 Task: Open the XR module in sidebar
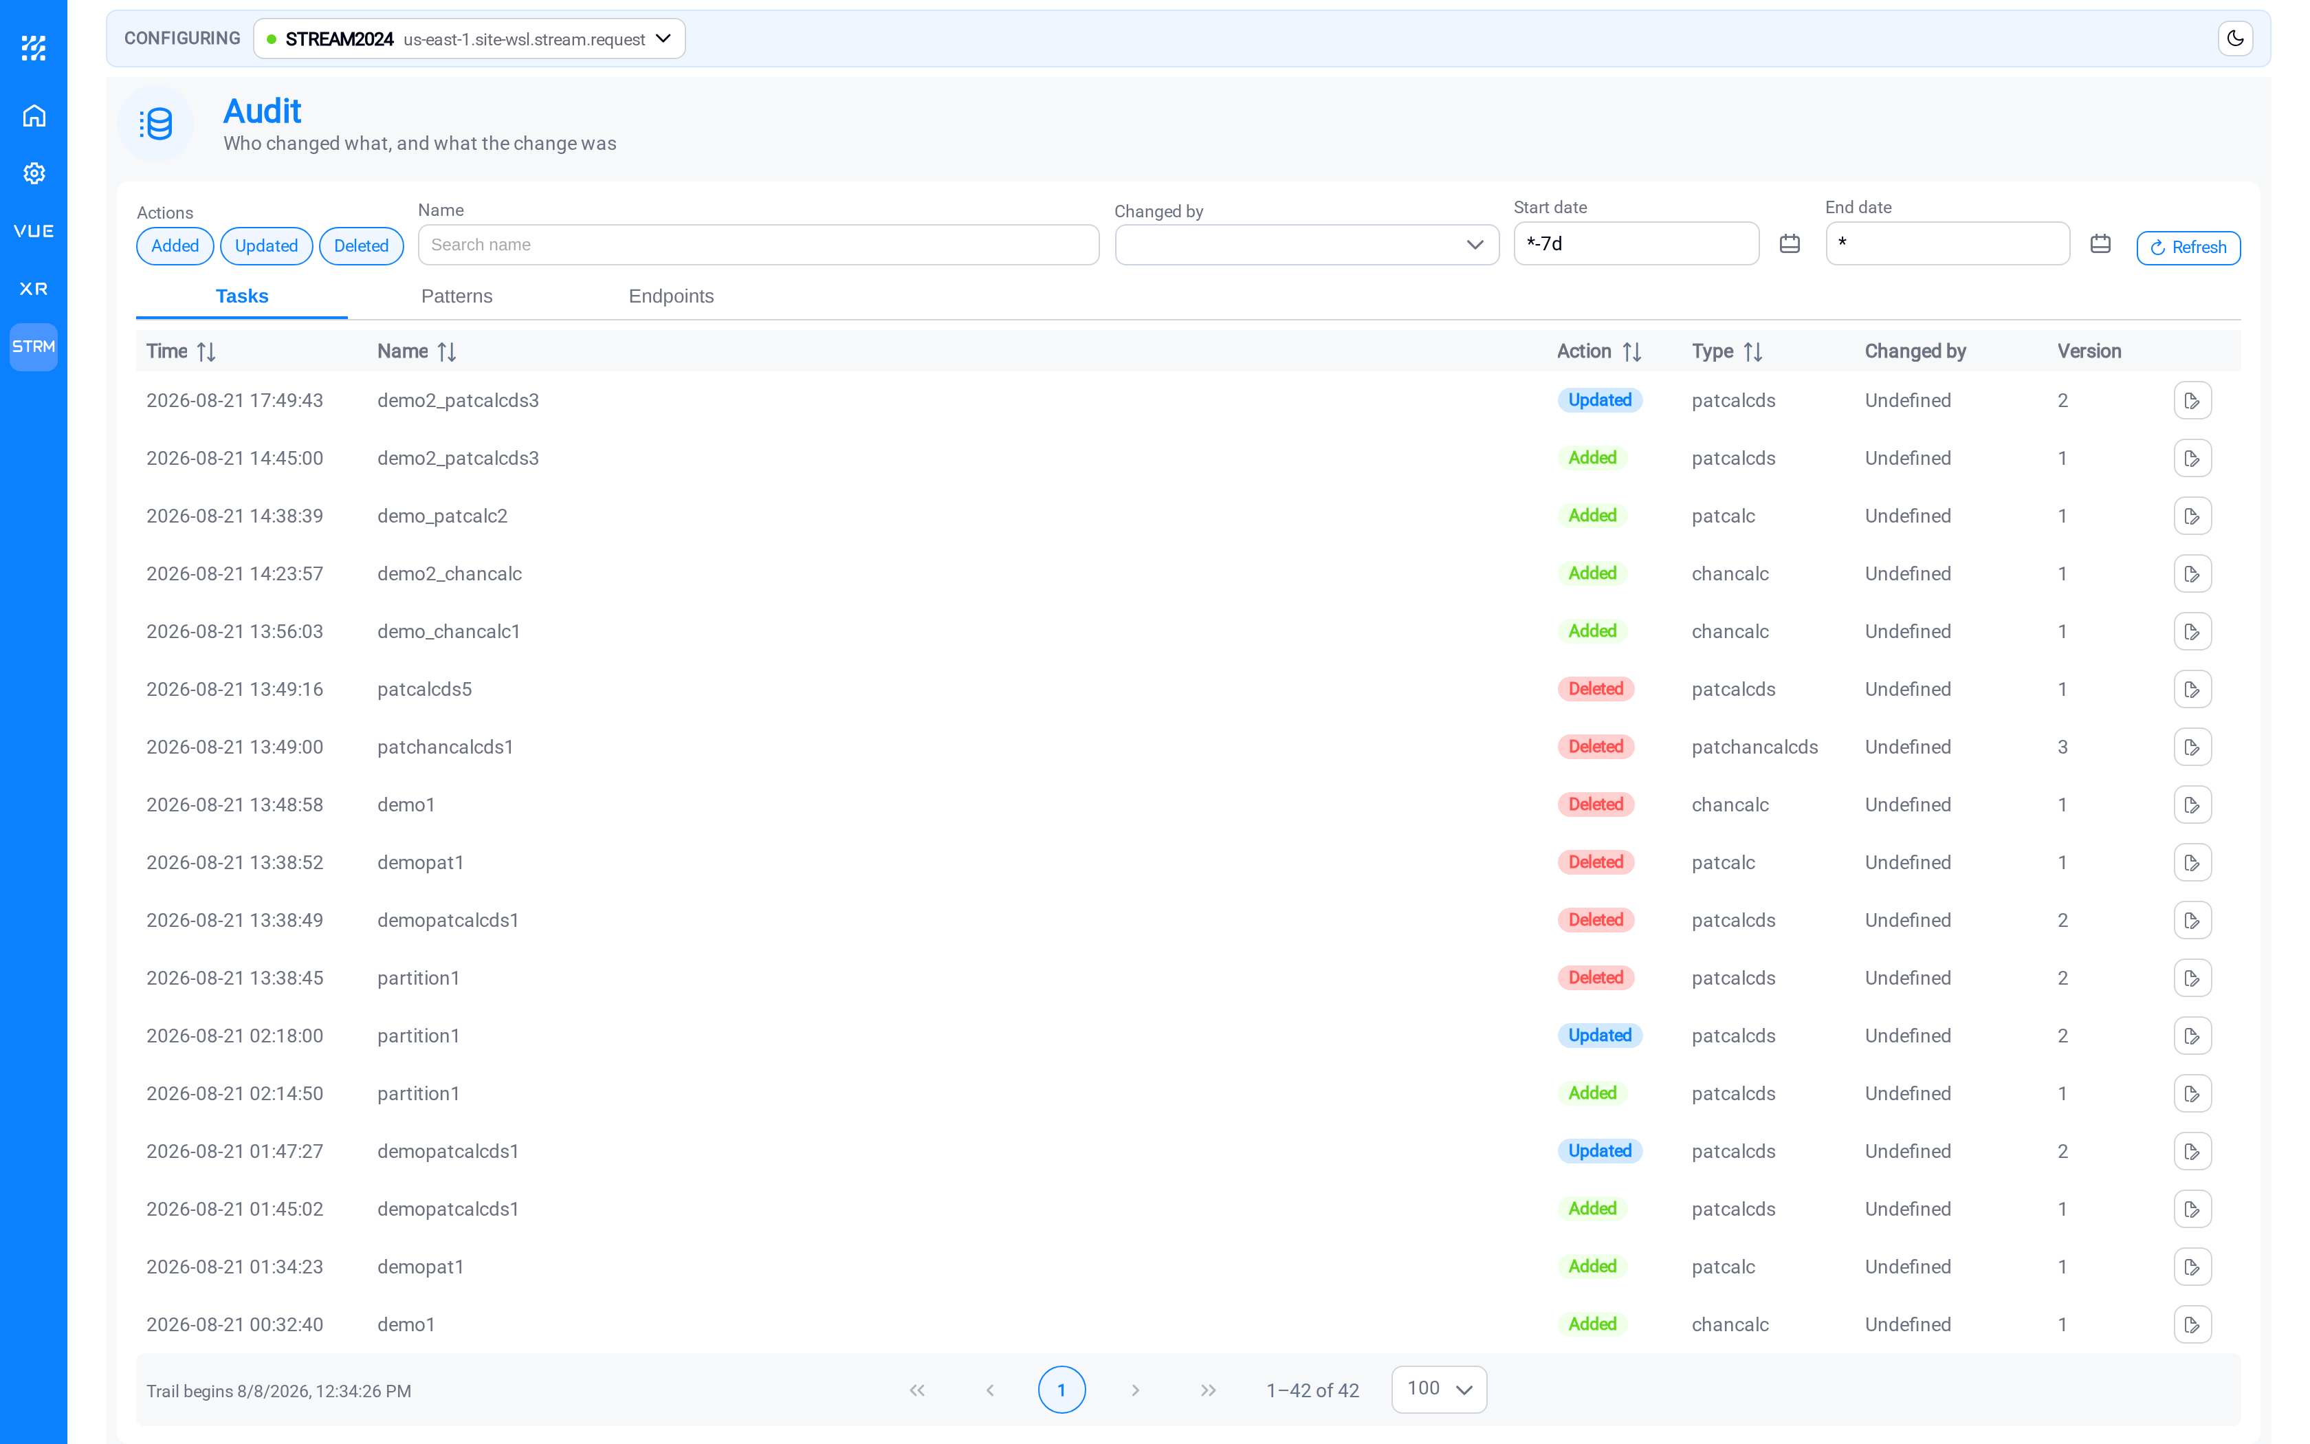point(34,288)
